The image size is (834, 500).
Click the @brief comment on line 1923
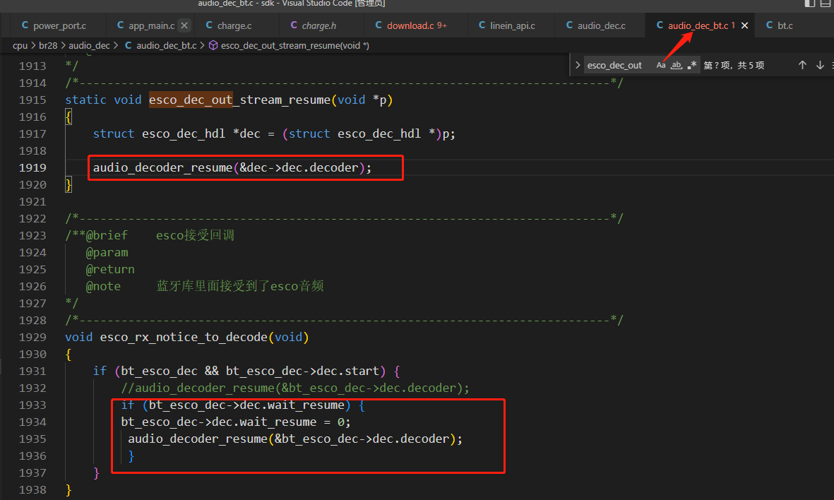(x=150, y=235)
